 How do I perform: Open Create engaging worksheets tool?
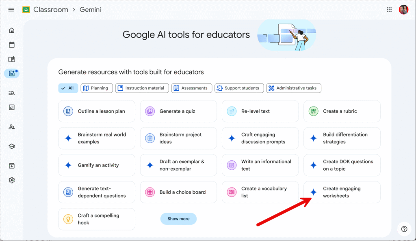tap(342, 192)
